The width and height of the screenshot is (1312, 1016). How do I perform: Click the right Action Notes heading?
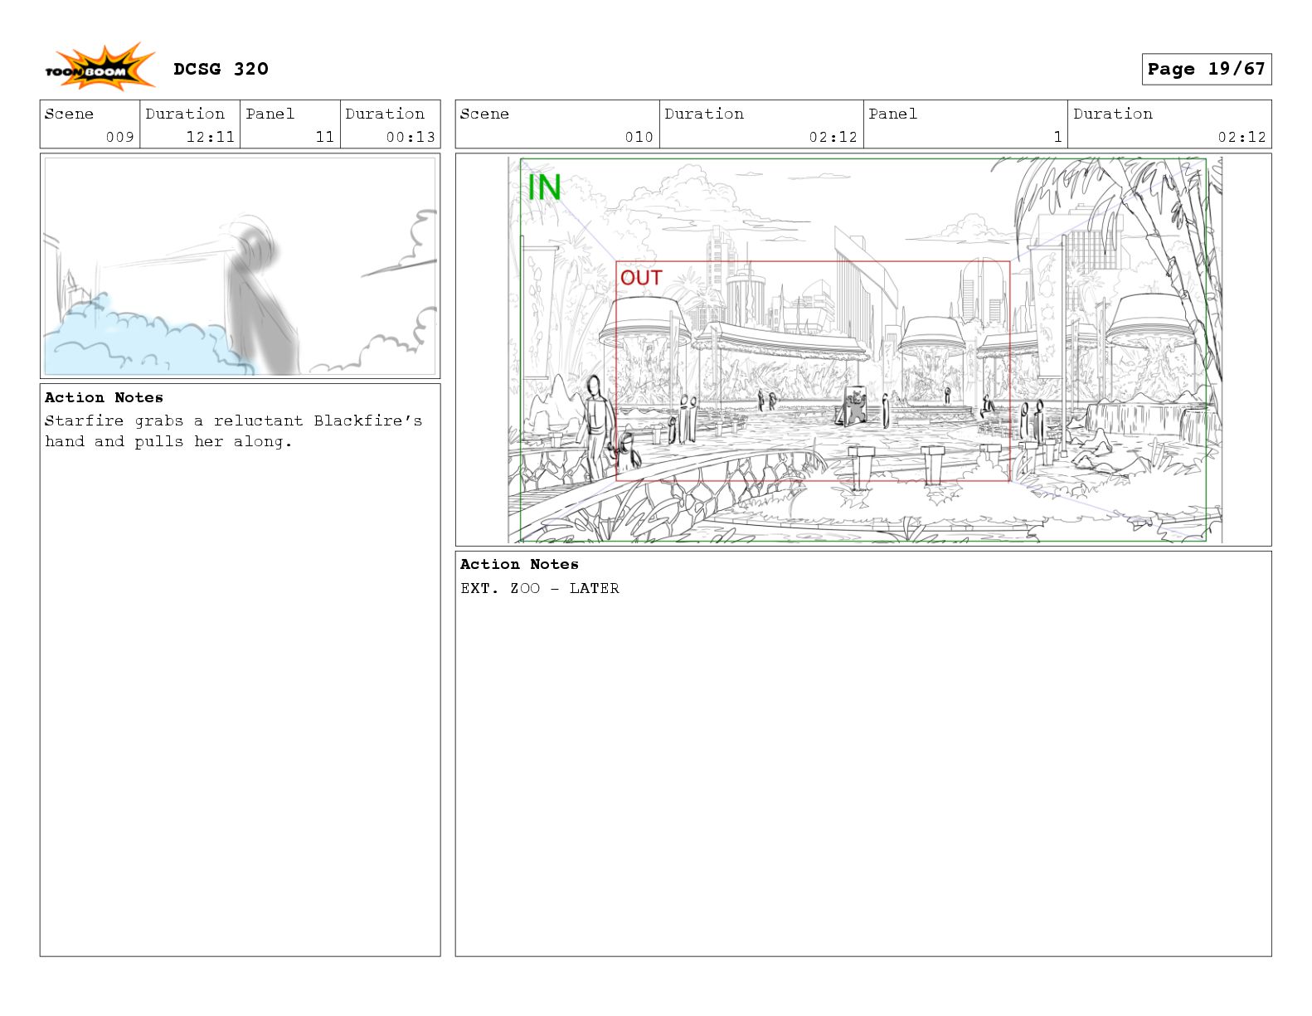coord(519,564)
